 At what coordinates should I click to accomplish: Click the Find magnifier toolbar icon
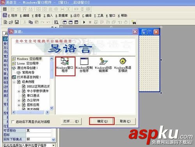[56, 22]
